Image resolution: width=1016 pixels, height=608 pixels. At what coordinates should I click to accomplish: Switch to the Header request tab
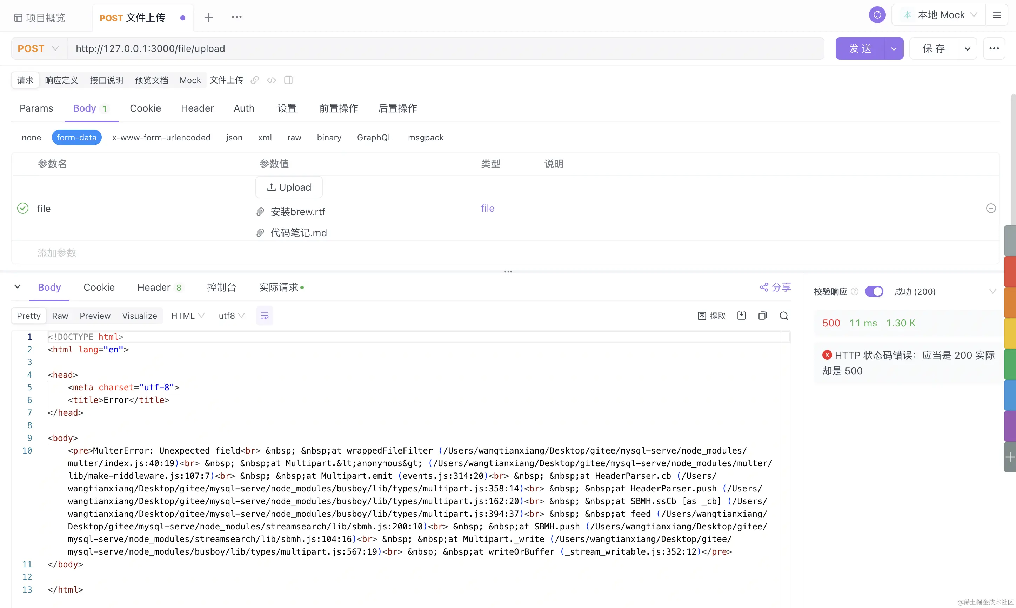(x=197, y=108)
